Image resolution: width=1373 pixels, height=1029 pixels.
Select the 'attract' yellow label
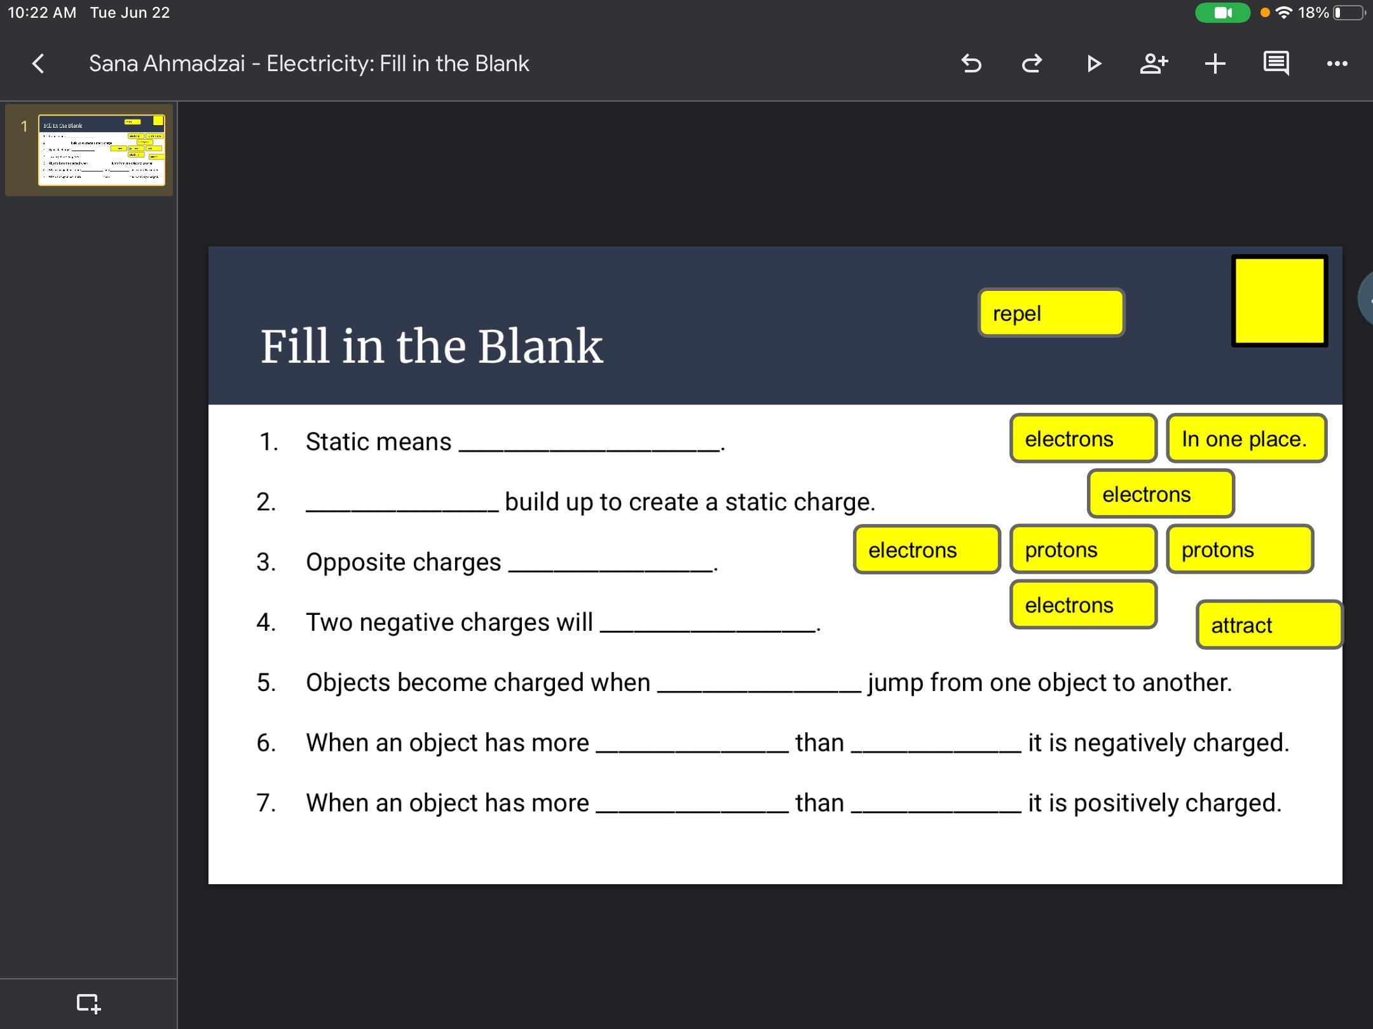1269,625
